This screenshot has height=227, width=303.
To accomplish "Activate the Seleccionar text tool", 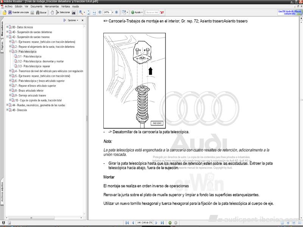I will coord(63,12).
